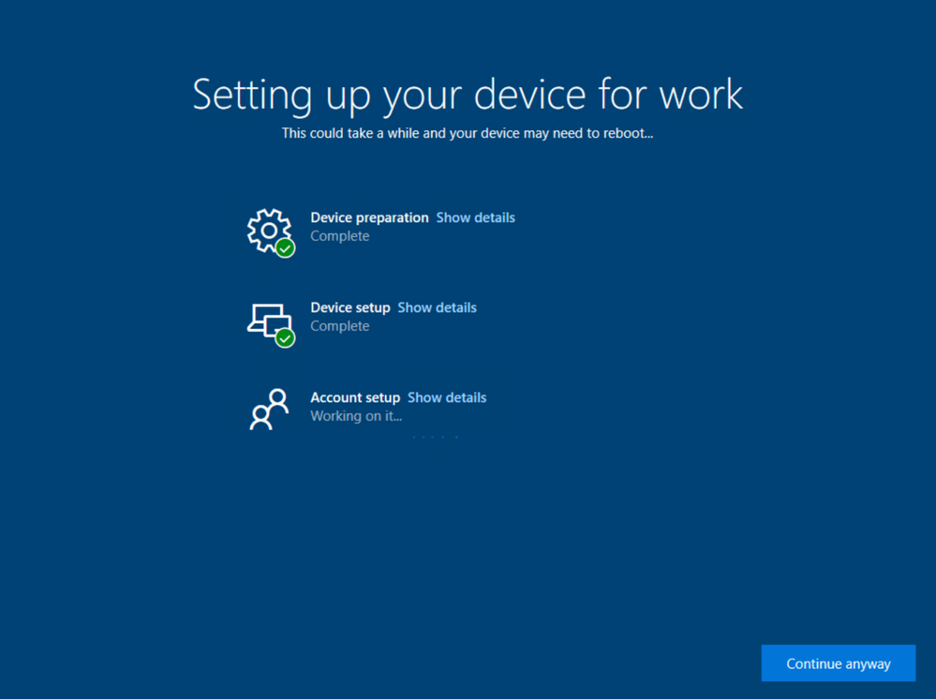Screen dimensions: 936x699
Task: Click the Device preparation heading
Action: pos(369,218)
